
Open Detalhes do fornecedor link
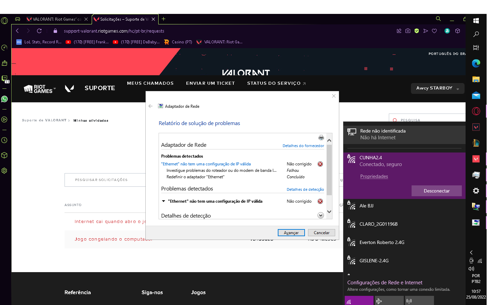click(x=303, y=146)
